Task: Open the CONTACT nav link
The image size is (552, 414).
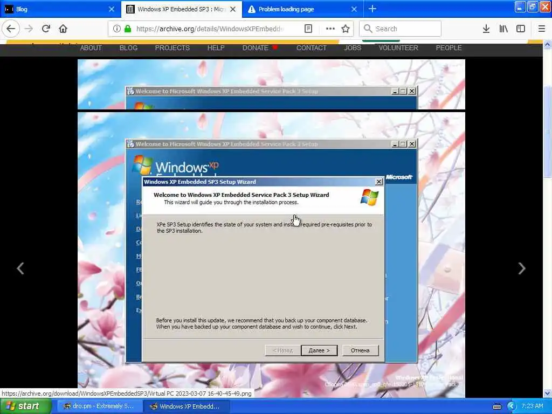Action: point(312,48)
